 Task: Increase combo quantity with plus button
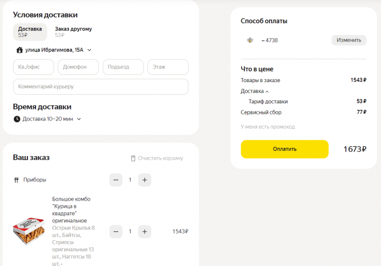[144, 232]
